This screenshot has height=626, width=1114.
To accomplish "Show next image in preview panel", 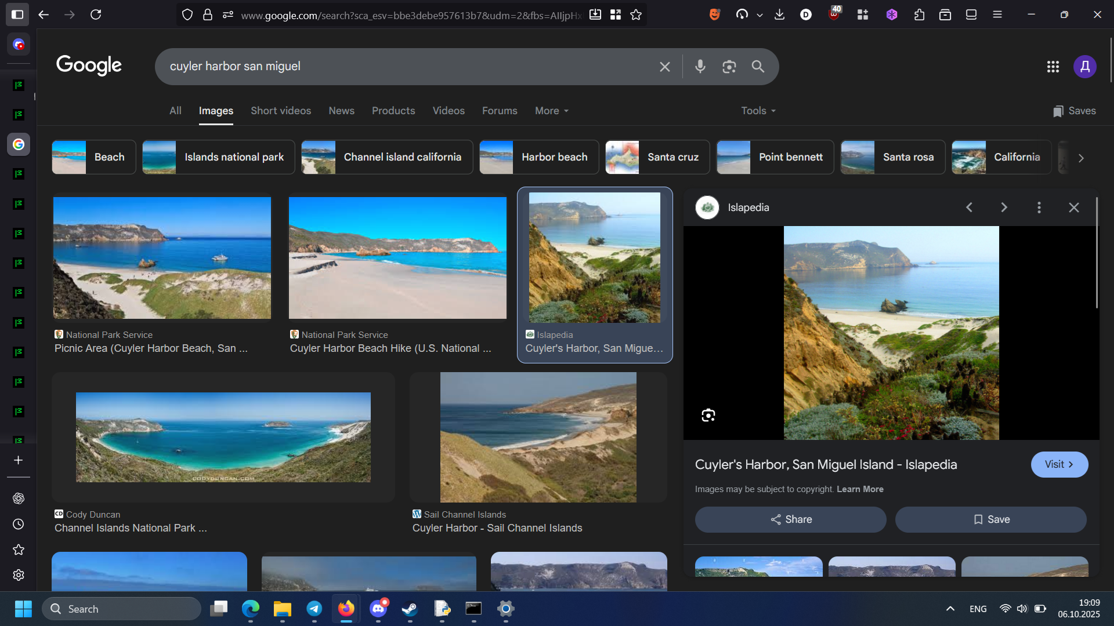I will point(1004,208).
